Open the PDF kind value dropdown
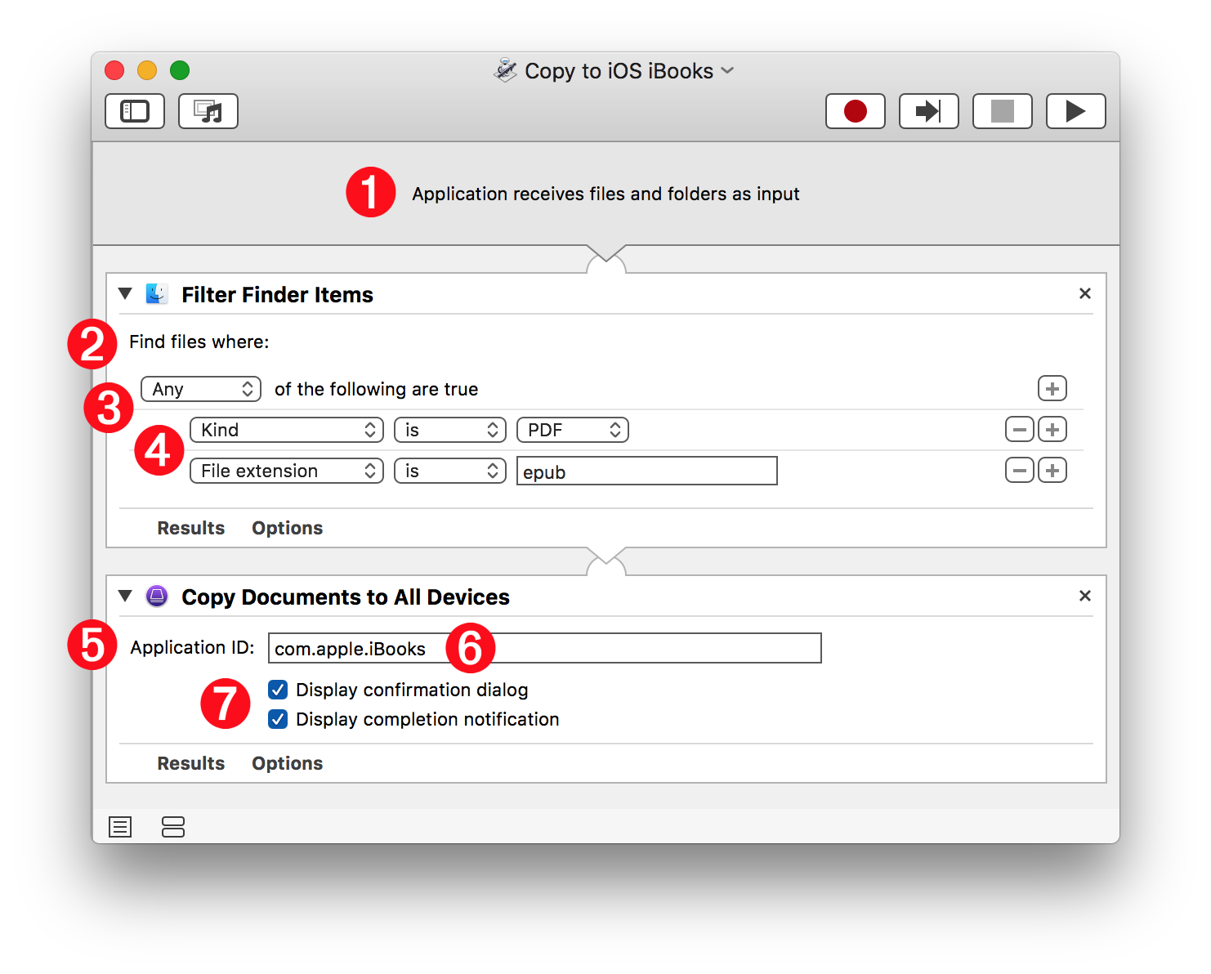The height and width of the screenshot is (974, 1211). click(573, 430)
